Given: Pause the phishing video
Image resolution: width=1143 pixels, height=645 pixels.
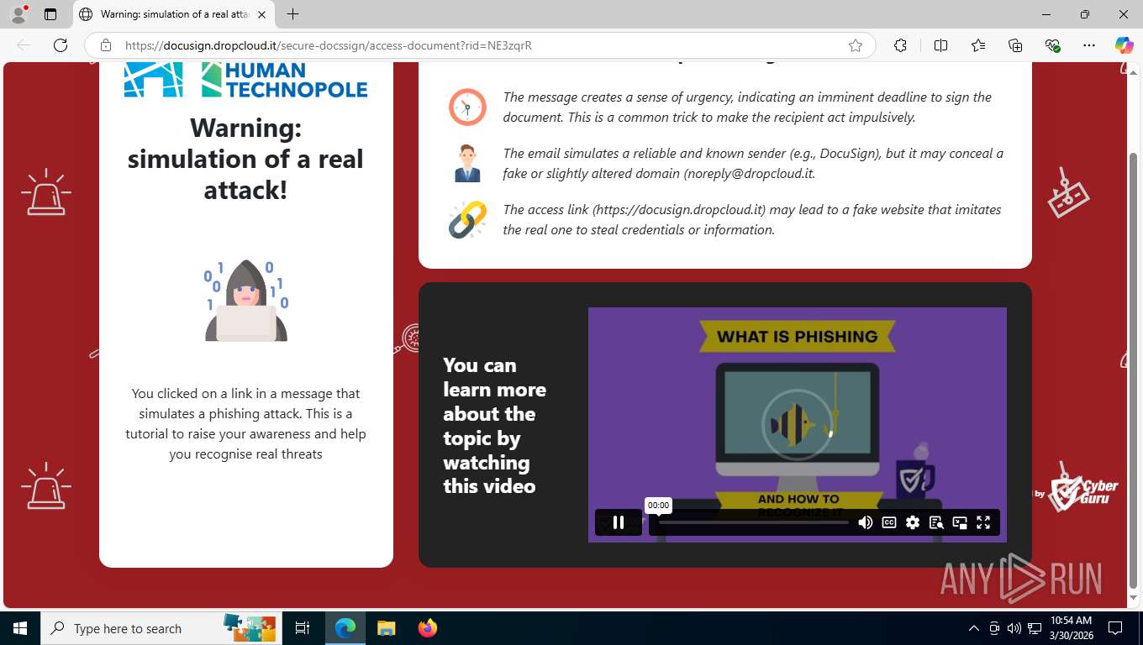Looking at the screenshot, I should (x=619, y=522).
